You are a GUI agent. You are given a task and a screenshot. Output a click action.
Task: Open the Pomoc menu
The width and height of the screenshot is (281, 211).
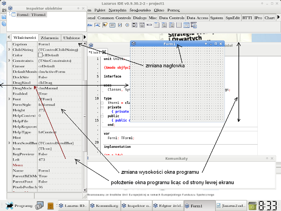(x=173, y=10)
